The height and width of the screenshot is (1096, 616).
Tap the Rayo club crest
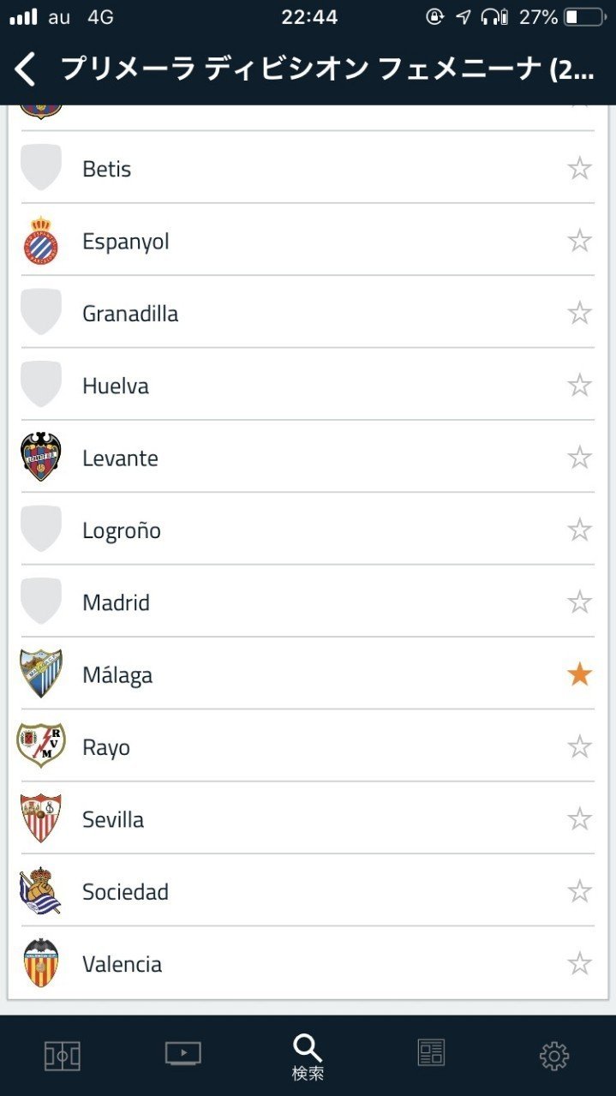41,746
